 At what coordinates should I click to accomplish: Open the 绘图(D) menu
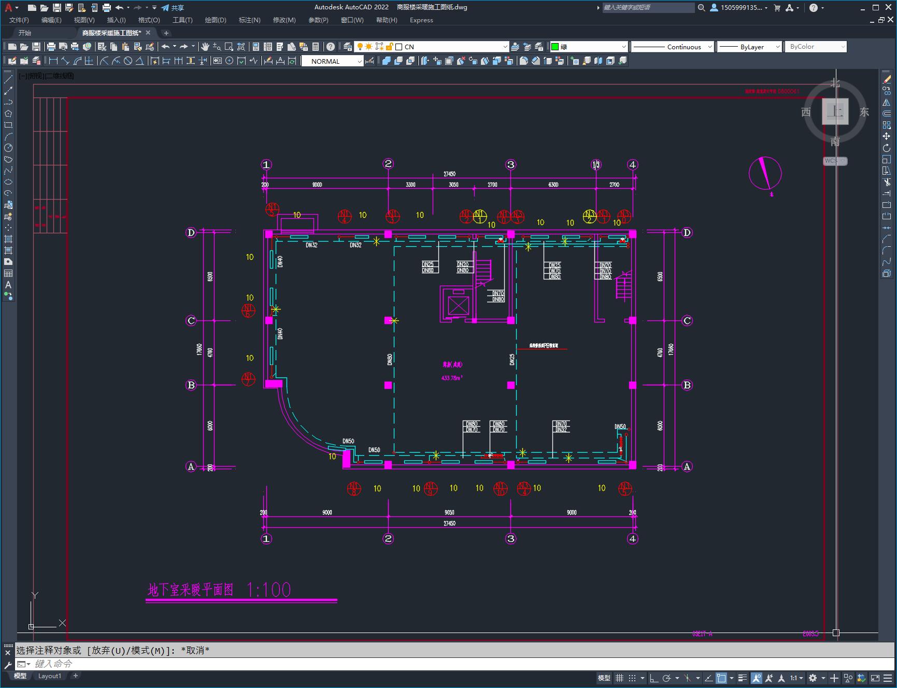click(216, 20)
